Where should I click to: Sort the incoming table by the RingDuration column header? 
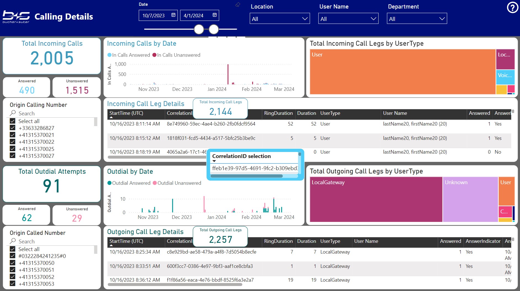(x=278, y=113)
